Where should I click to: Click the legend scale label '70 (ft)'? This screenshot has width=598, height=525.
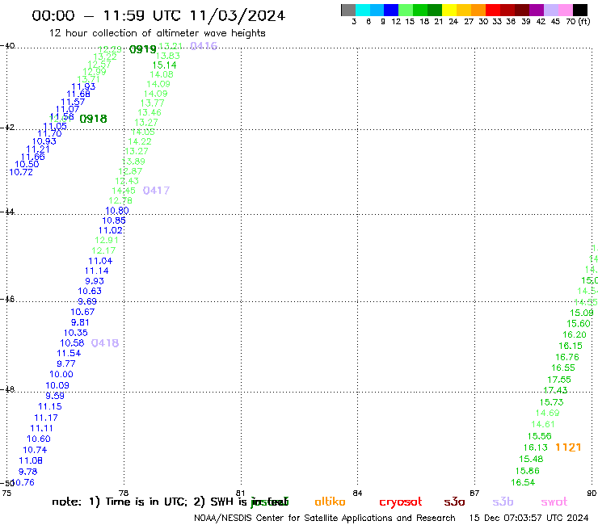pyautogui.click(x=578, y=22)
